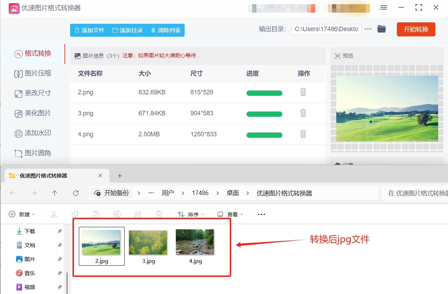Screen dimensions: 448x294
Task: Click the 用户 breadcrumb
Action: click(x=168, y=193)
